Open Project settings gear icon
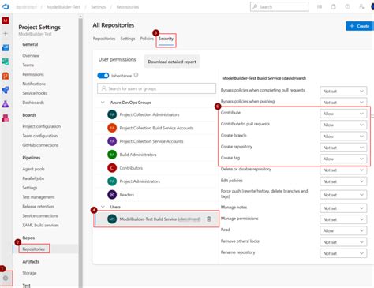The height and width of the screenshot is (288, 374). point(6,278)
